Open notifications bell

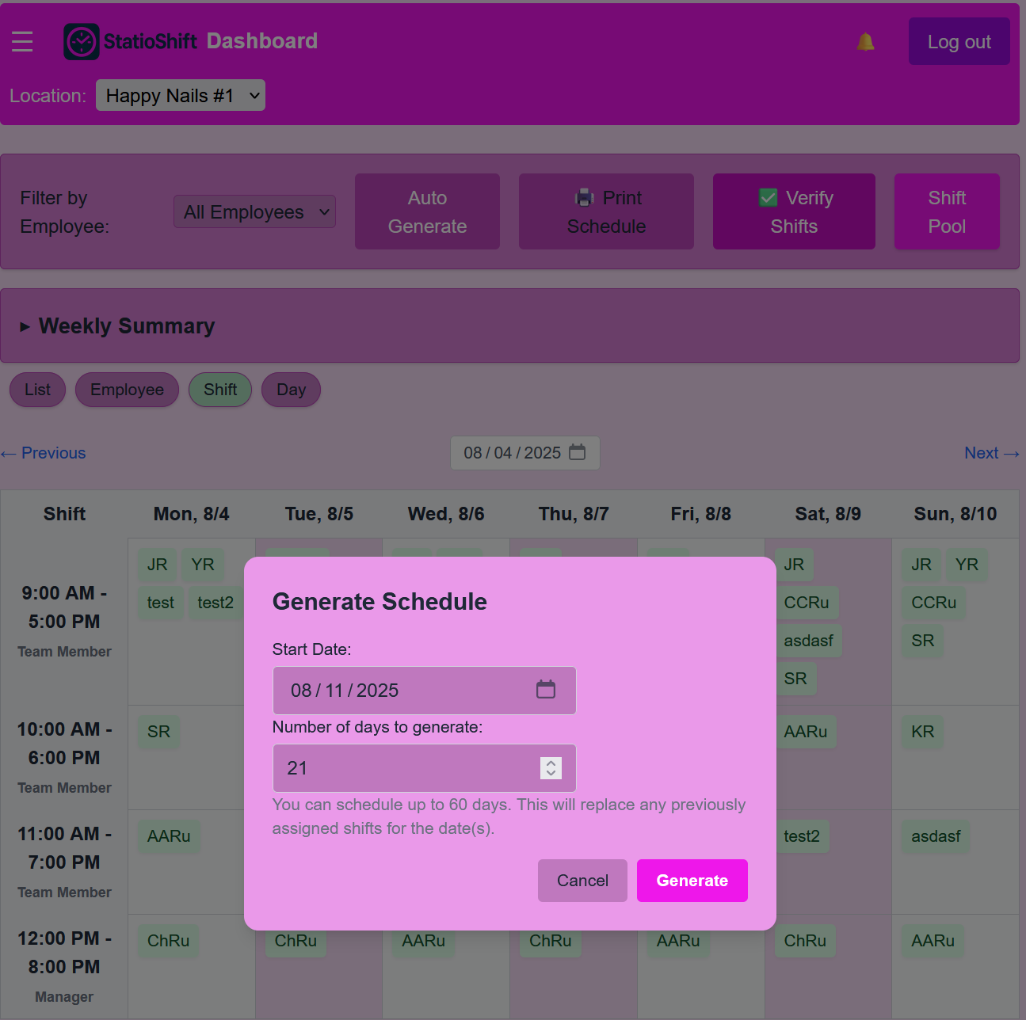865,41
